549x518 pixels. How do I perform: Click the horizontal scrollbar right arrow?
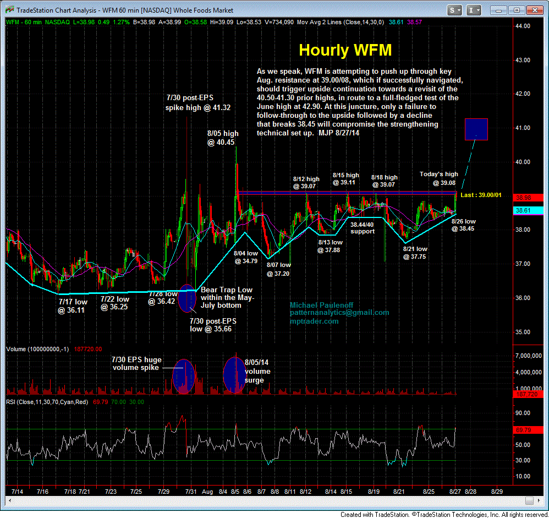tap(539, 500)
